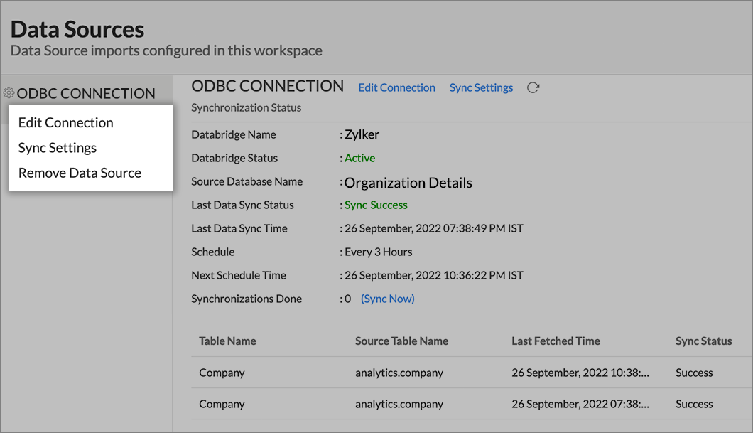Open the second Company row fetched at 07:38
The width and height of the screenshot is (753, 433).
pyautogui.click(x=221, y=403)
